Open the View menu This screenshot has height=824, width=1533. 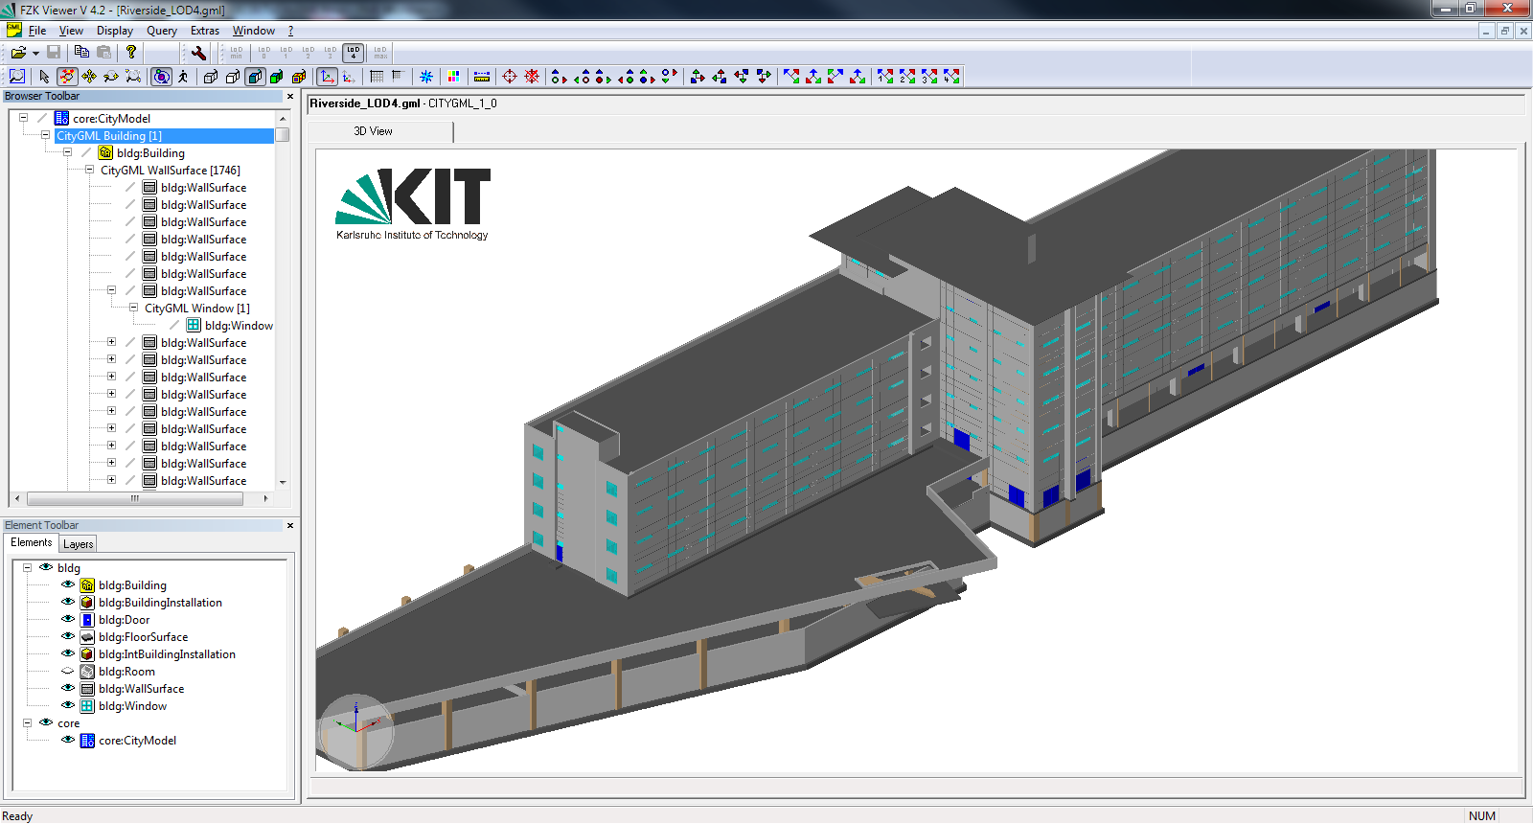(71, 31)
